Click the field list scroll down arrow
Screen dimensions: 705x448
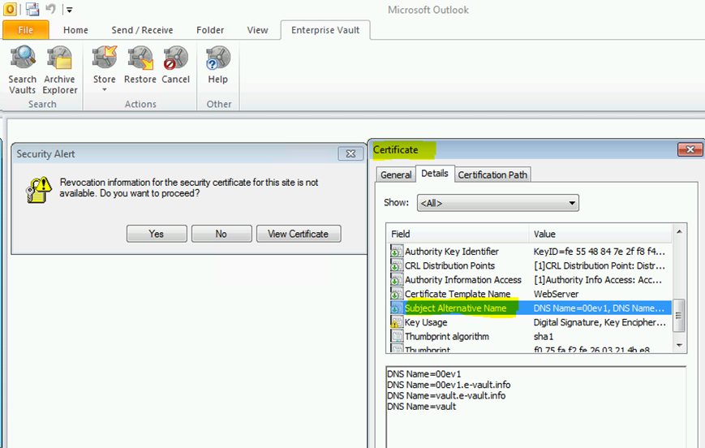coord(679,346)
